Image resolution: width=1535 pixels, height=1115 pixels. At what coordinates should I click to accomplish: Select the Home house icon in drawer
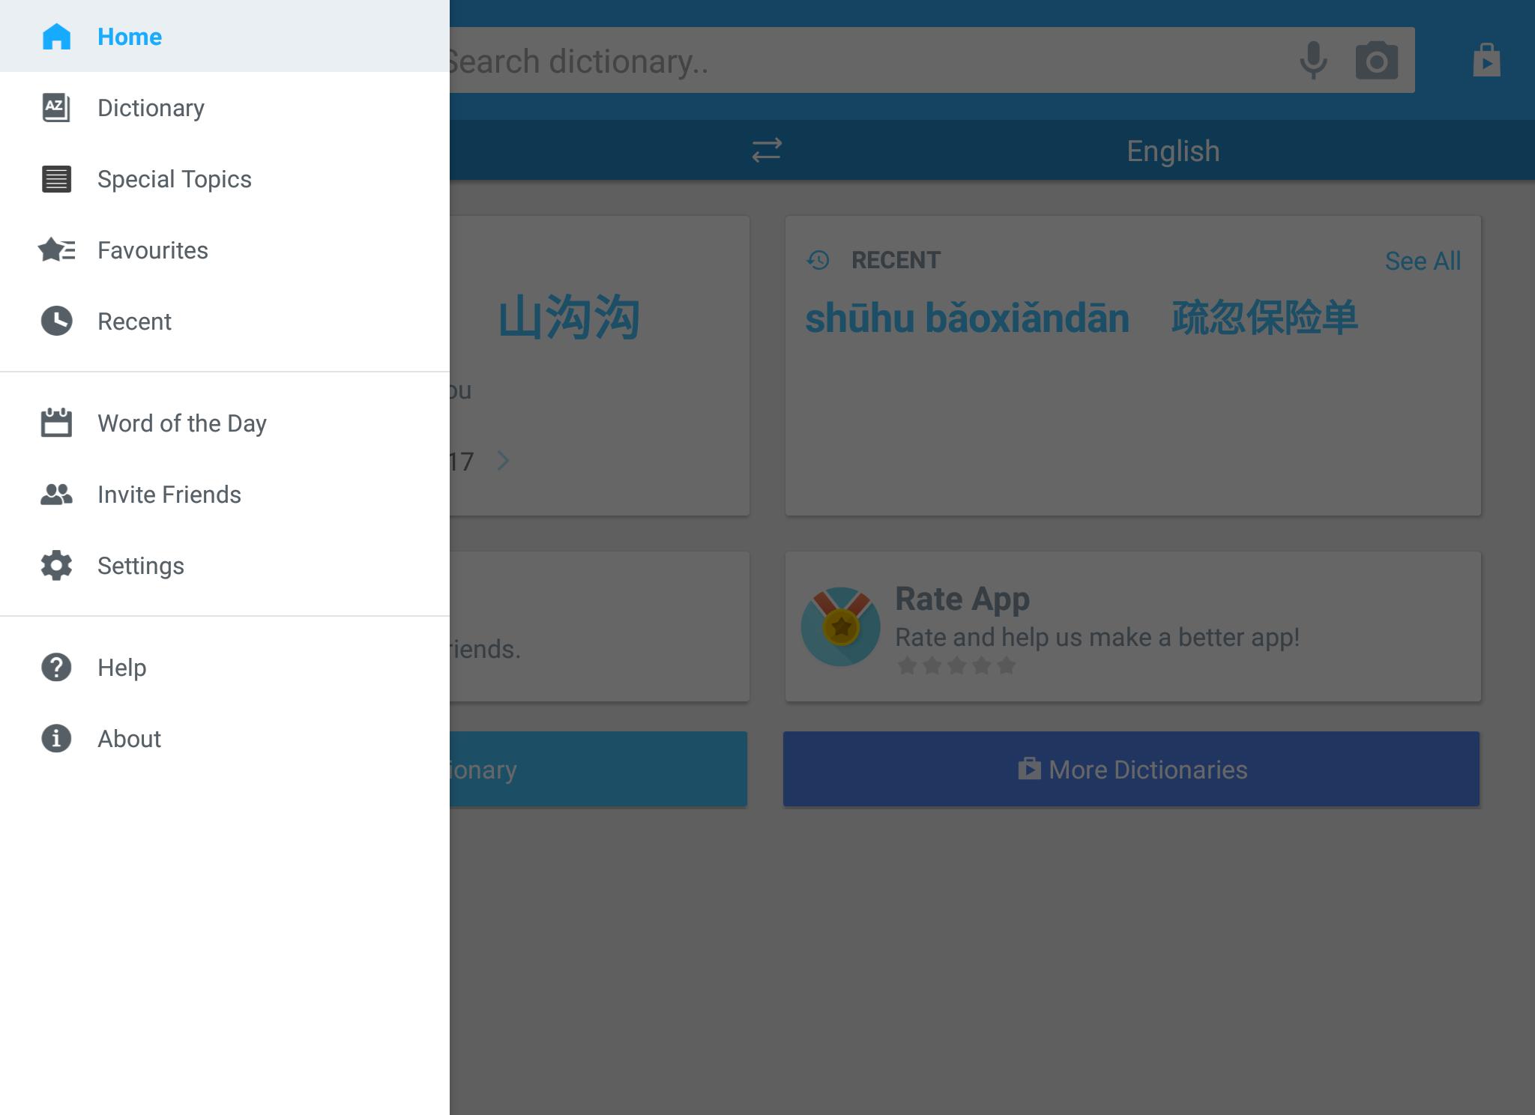[56, 36]
